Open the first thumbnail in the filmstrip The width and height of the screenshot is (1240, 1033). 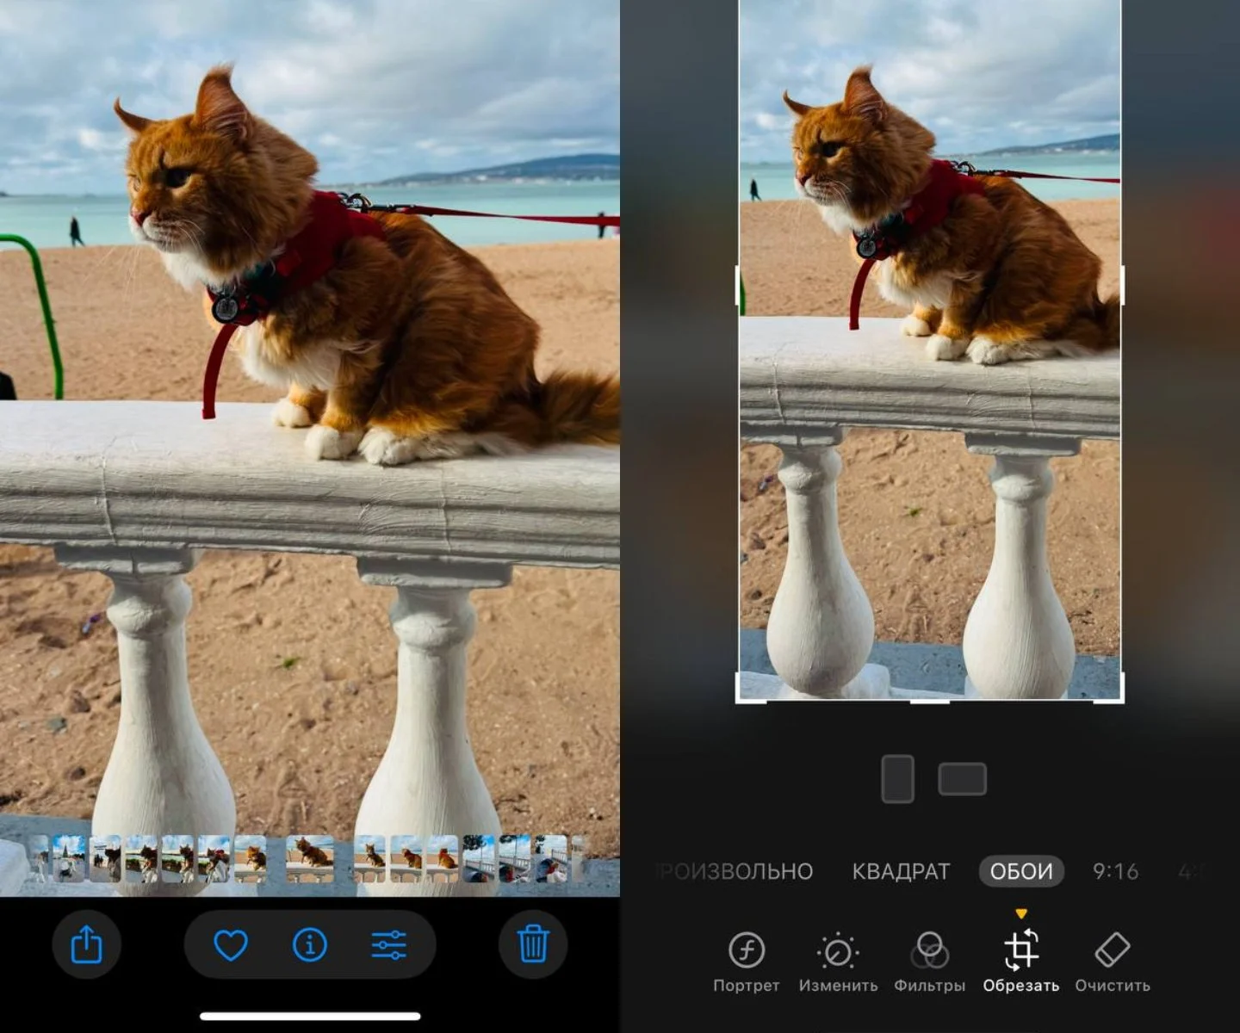coord(40,858)
